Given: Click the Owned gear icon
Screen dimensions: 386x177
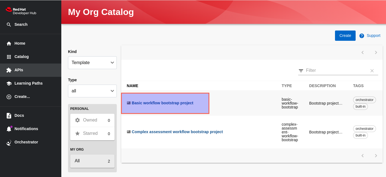Looking at the screenshot, I should coord(77,120).
